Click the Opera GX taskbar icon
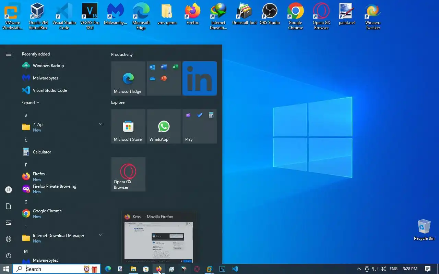 [197, 269]
